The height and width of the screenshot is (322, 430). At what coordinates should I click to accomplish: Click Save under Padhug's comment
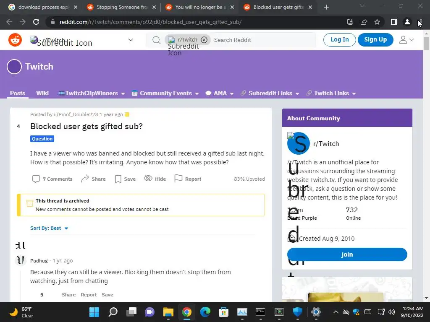click(107, 295)
